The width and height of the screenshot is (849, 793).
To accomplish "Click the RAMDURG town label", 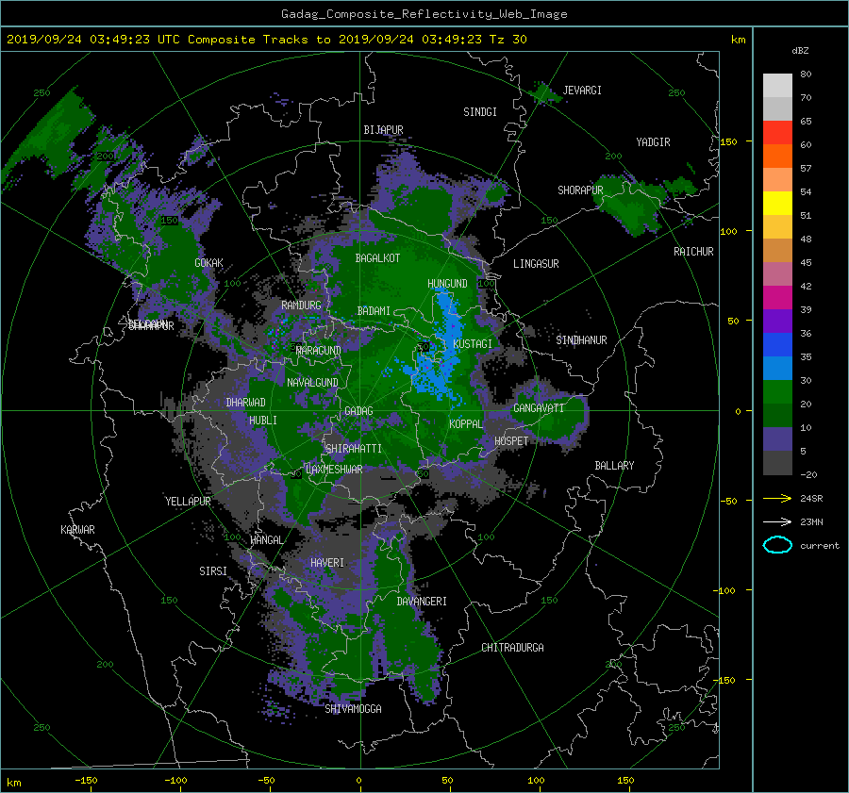I will [x=301, y=306].
